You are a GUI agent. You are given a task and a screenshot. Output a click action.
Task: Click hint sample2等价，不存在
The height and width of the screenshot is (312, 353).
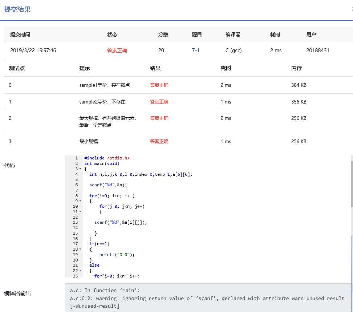coord(102,102)
